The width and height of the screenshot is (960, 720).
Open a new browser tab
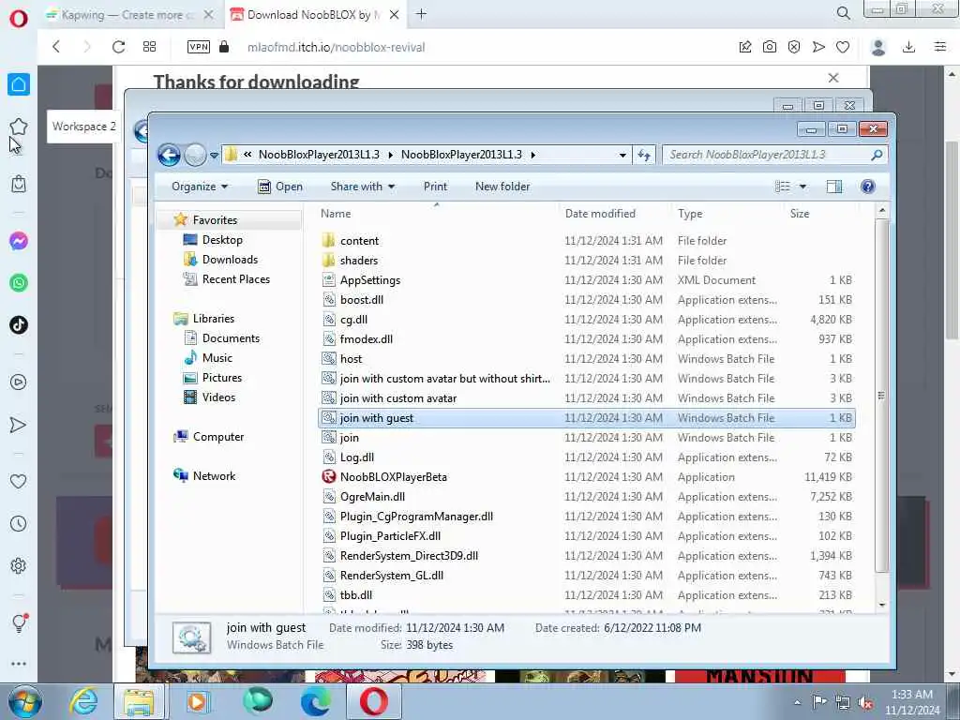[421, 14]
